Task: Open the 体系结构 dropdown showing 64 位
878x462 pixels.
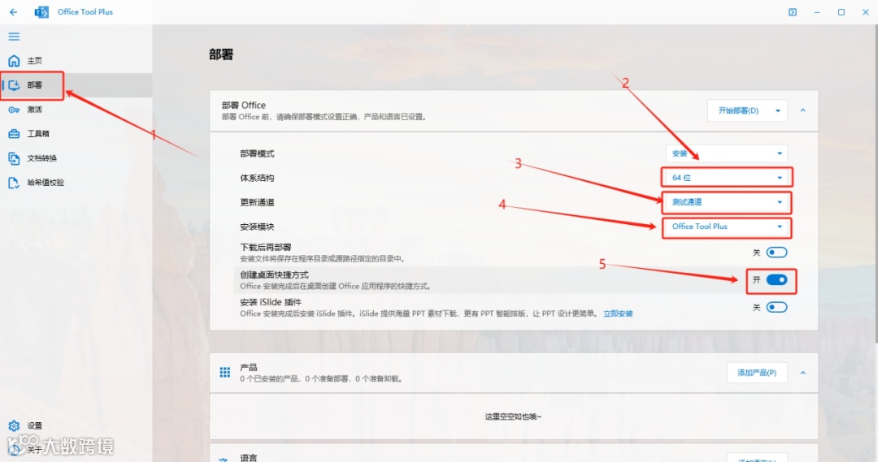Action: coord(726,178)
